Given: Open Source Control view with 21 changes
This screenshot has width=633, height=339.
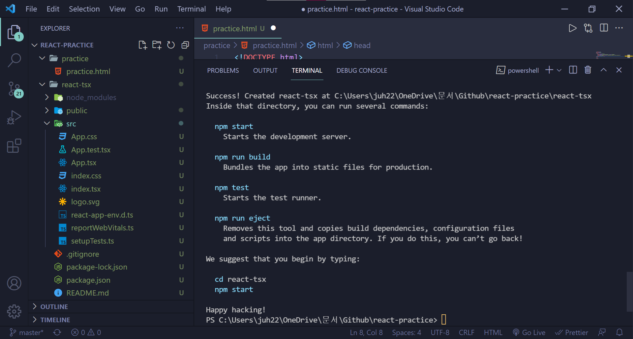Looking at the screenshot, I should point(14,89).
